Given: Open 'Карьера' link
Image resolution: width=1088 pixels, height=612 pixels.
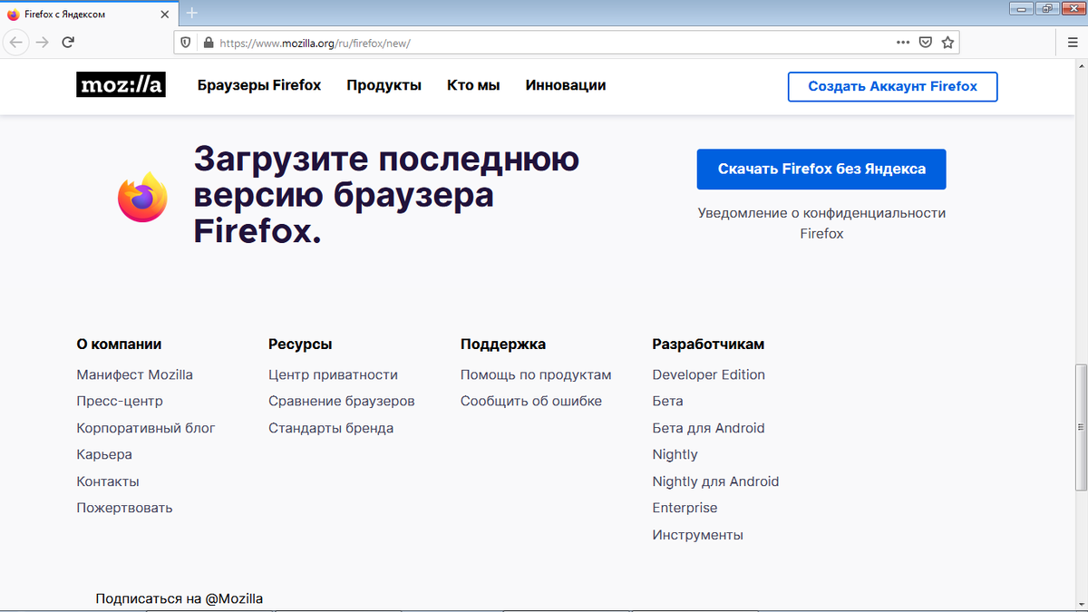Looking at the screenshot, I should pos(104,454).
